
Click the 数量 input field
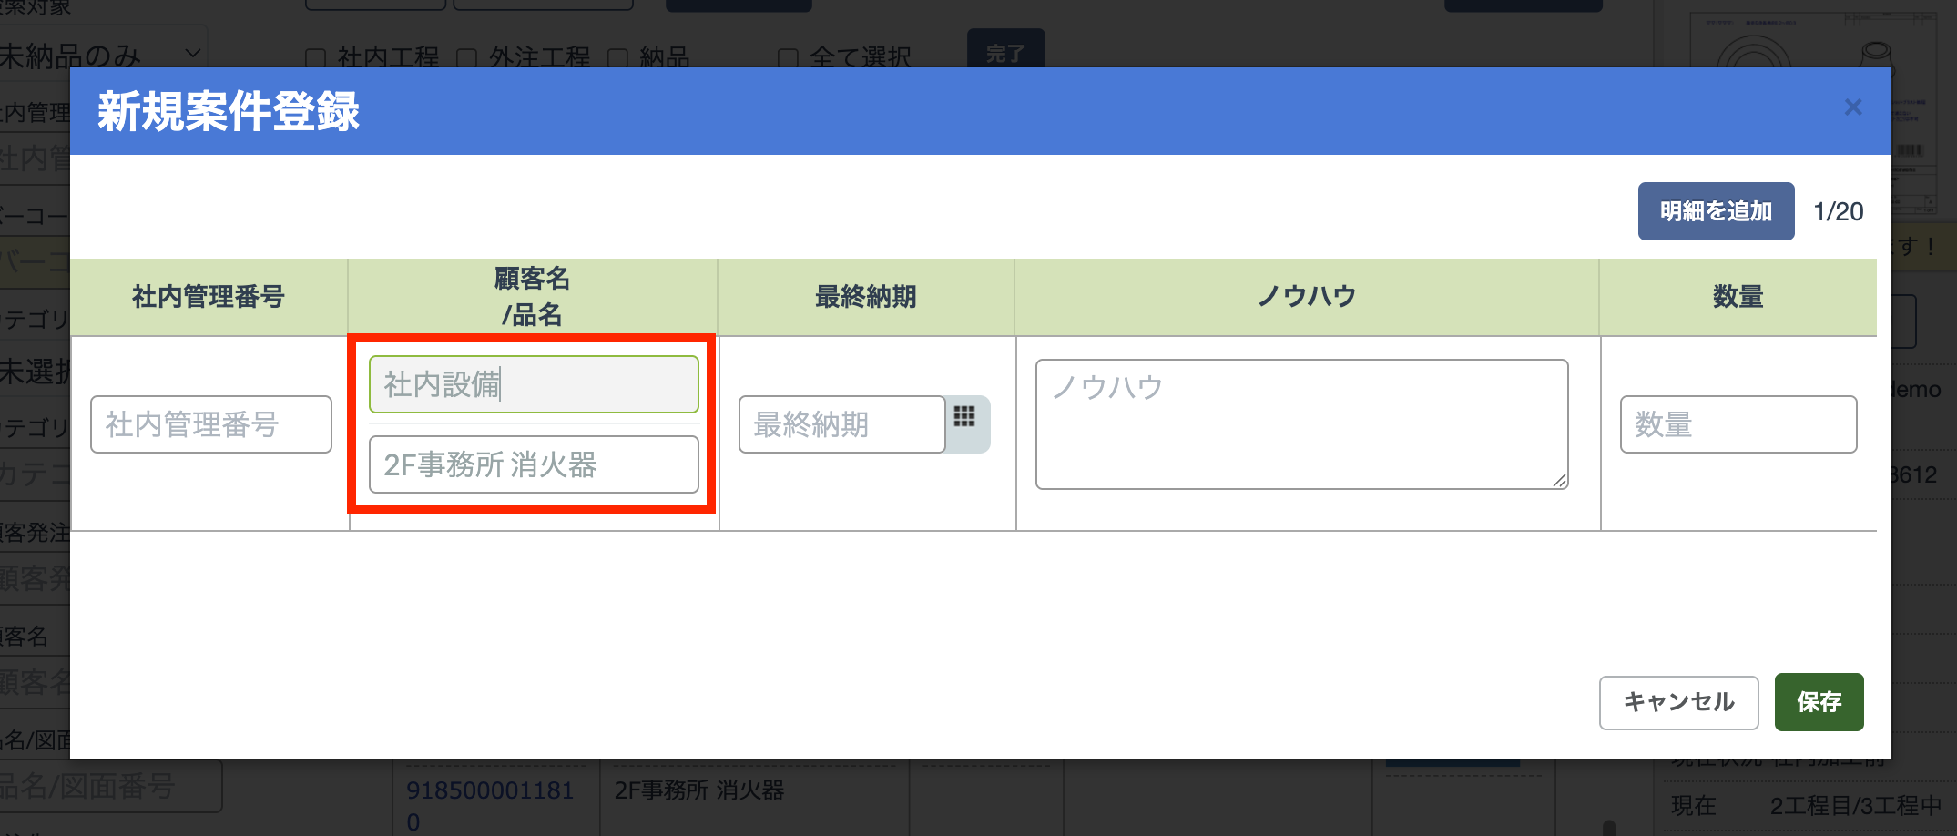(x=1738, y=424)
